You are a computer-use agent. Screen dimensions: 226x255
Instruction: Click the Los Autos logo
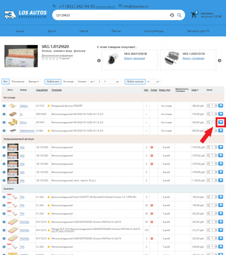coord(25,15)
